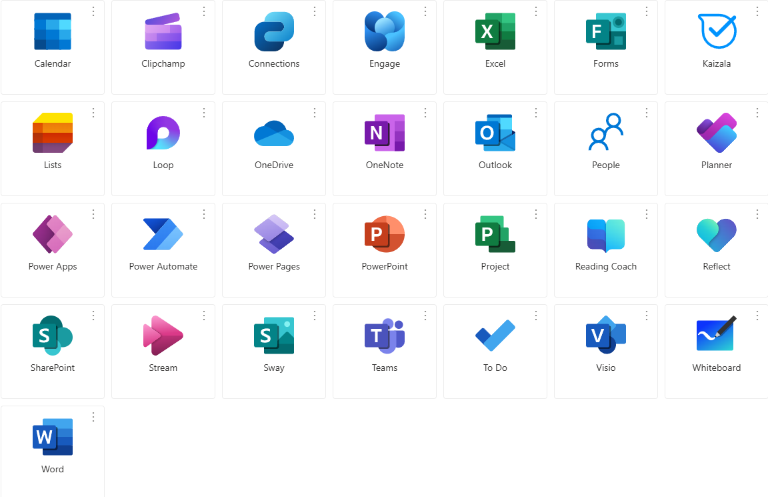Show the Clipchamp three-dot menu

pos(204,11)
